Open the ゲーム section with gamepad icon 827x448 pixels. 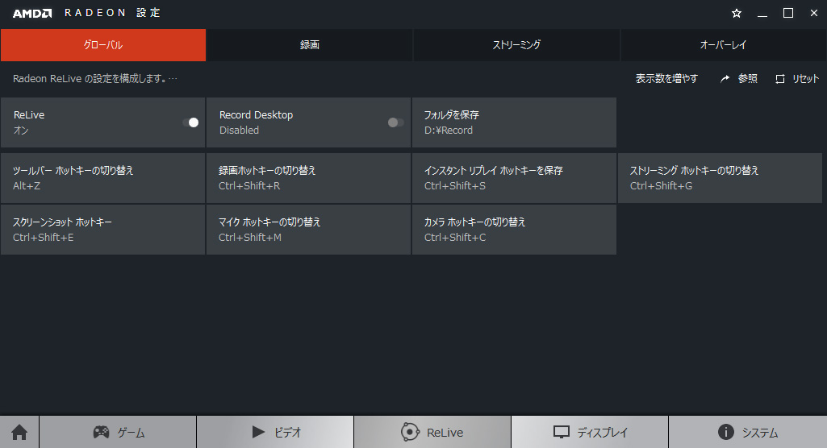pos(118,433)
